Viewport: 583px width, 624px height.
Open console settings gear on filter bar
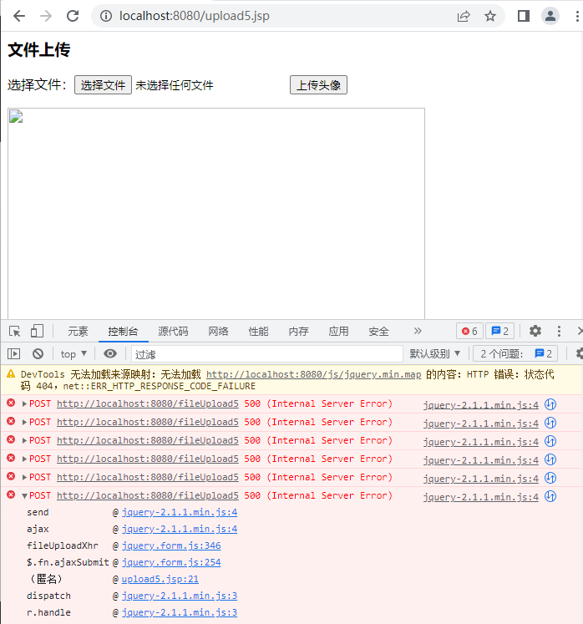tap(579, 353)
